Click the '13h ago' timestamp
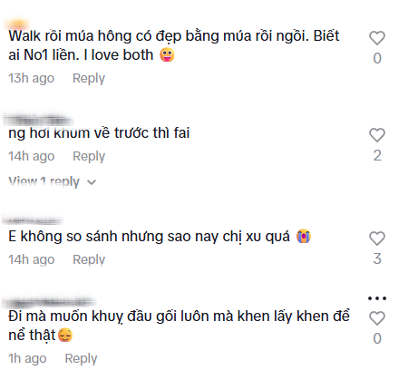The width and height of the screenshot is (418, 380). 31,78
